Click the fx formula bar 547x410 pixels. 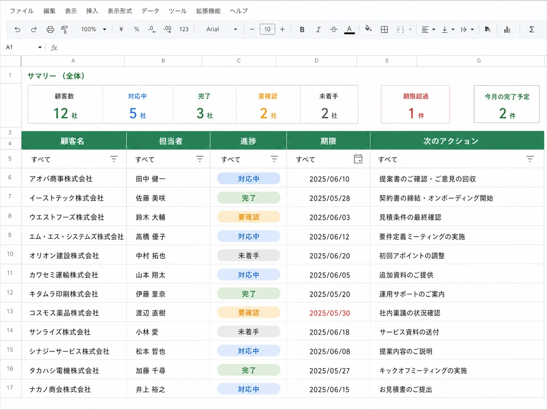pos(54,47)
